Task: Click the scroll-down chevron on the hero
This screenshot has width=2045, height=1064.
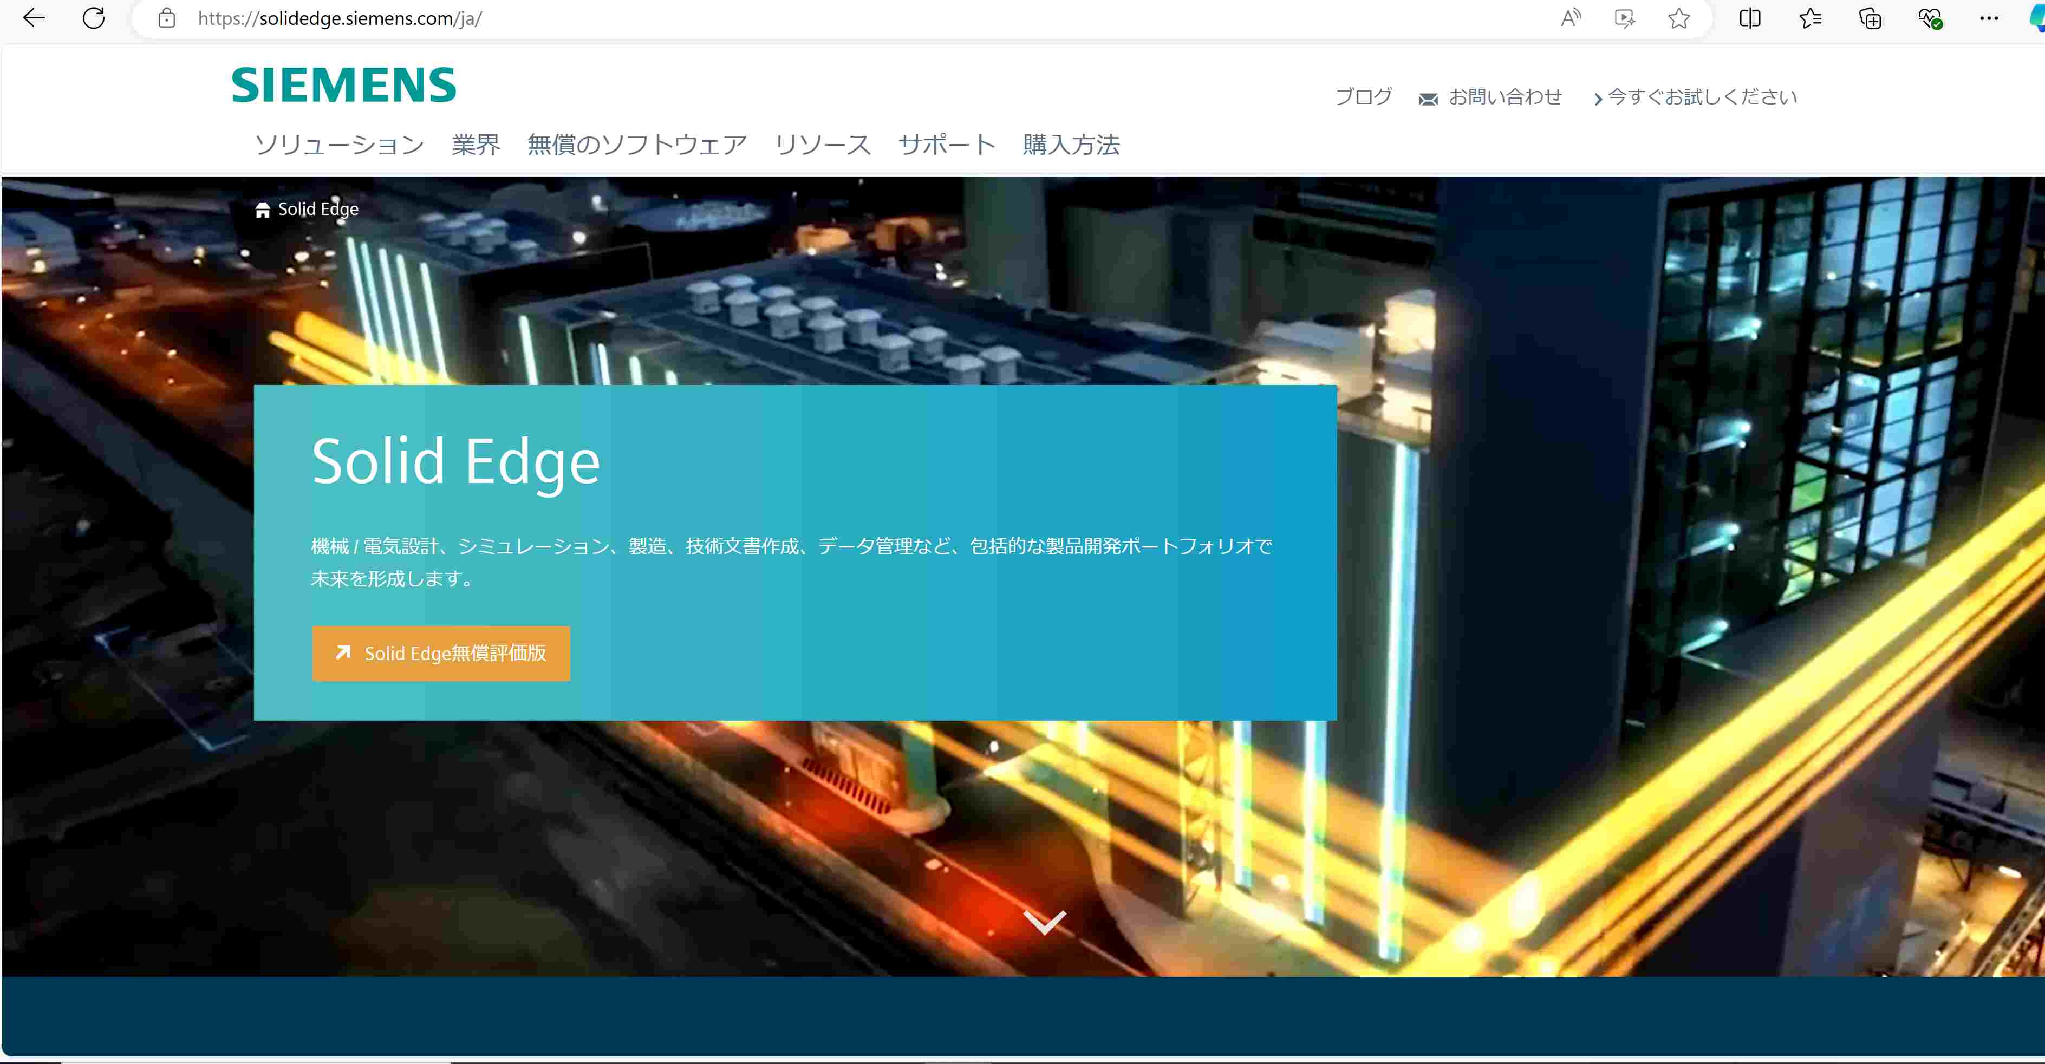Action: [x=1044, y=922]
